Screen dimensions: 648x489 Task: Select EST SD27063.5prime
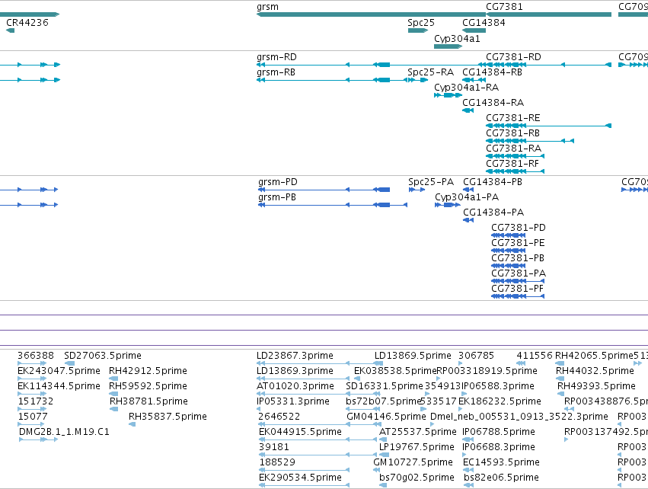[x=70, y=363]
